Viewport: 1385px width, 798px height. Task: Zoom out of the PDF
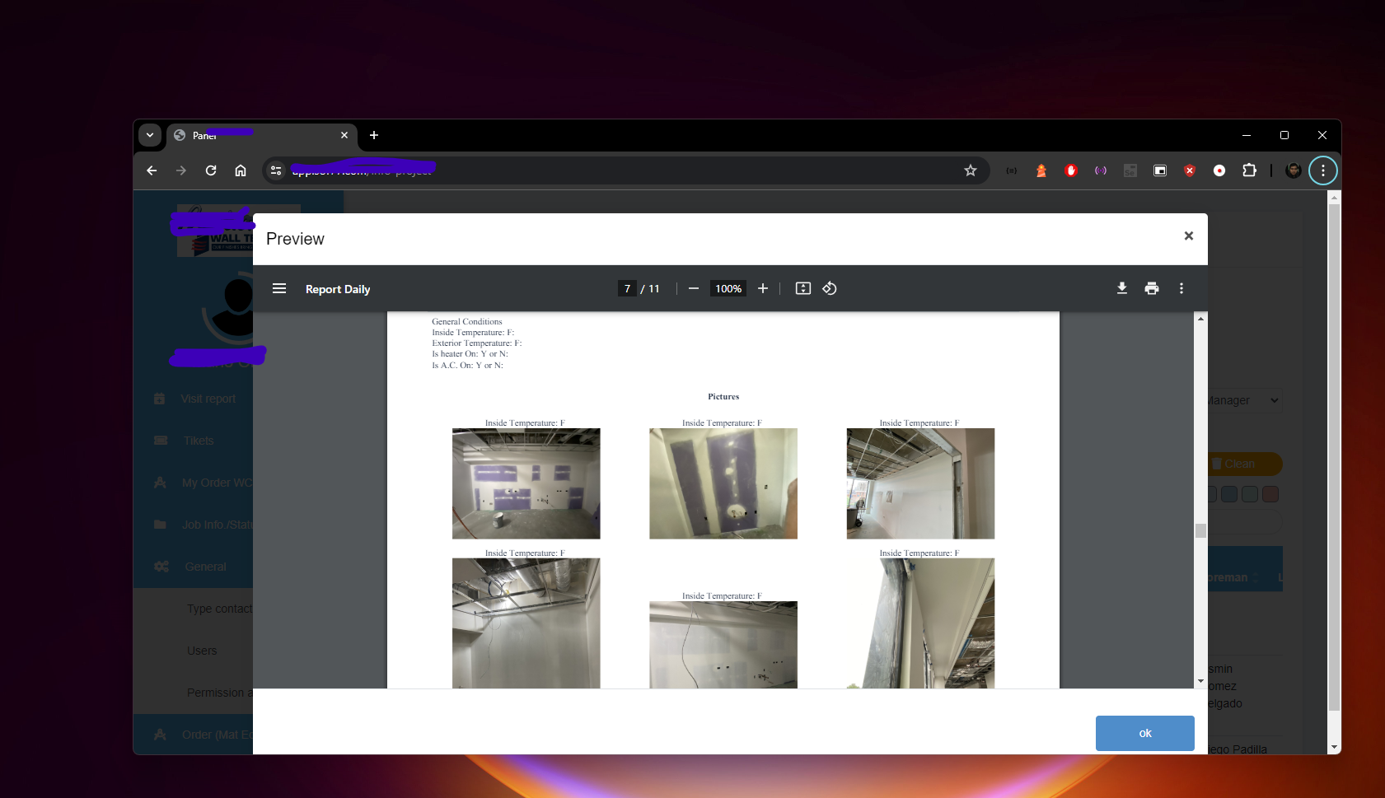click(x=694, y=288)
